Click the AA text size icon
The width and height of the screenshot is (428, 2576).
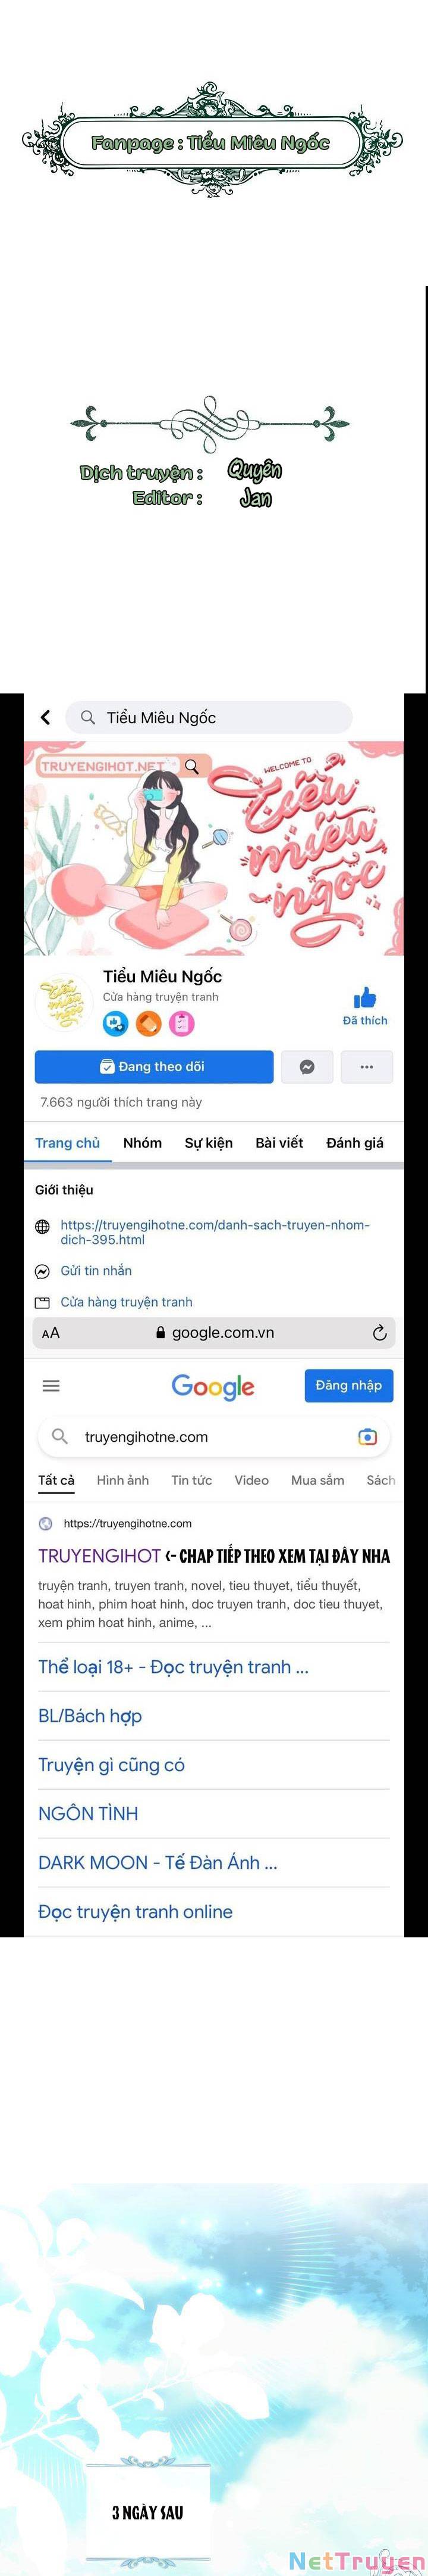51,1333
